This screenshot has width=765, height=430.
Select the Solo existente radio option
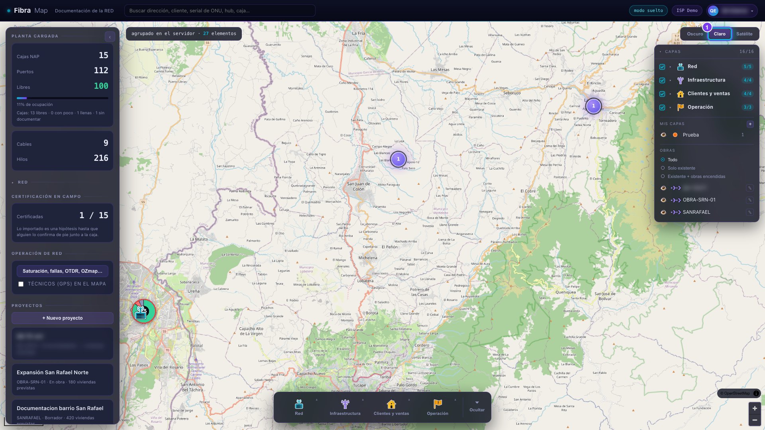(663, 168)
